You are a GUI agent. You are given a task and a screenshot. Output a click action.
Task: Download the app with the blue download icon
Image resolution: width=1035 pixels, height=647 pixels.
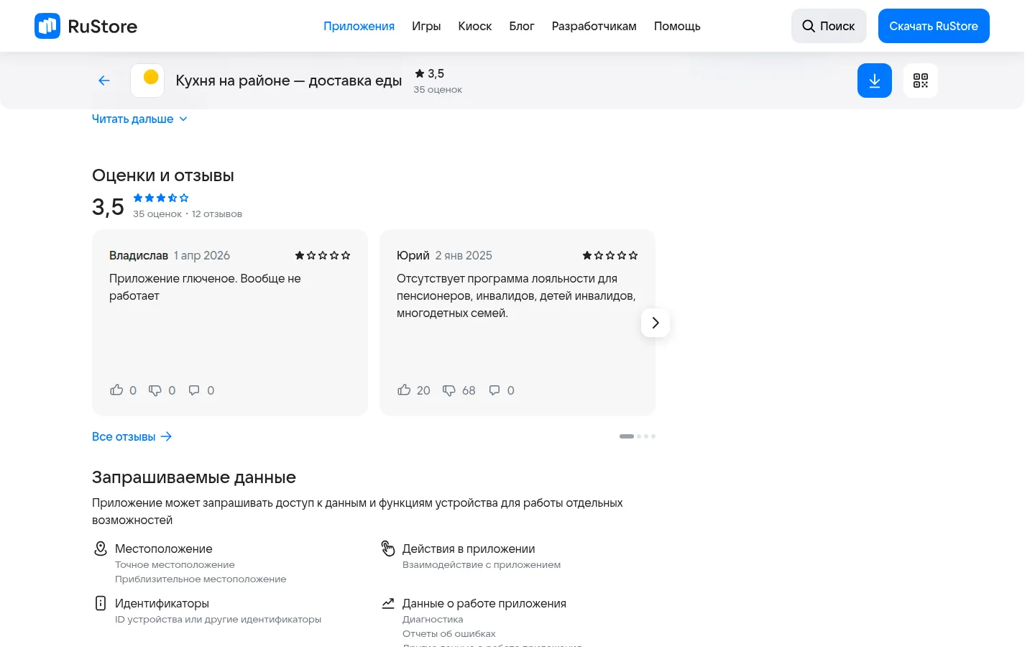[875, 81]
